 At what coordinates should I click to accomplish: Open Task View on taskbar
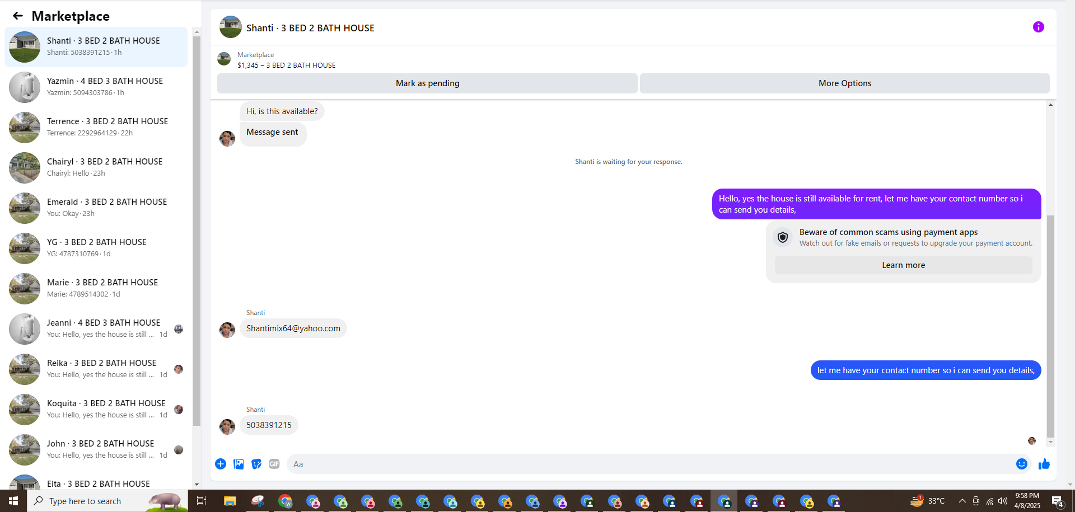click(x=202, y=501)
